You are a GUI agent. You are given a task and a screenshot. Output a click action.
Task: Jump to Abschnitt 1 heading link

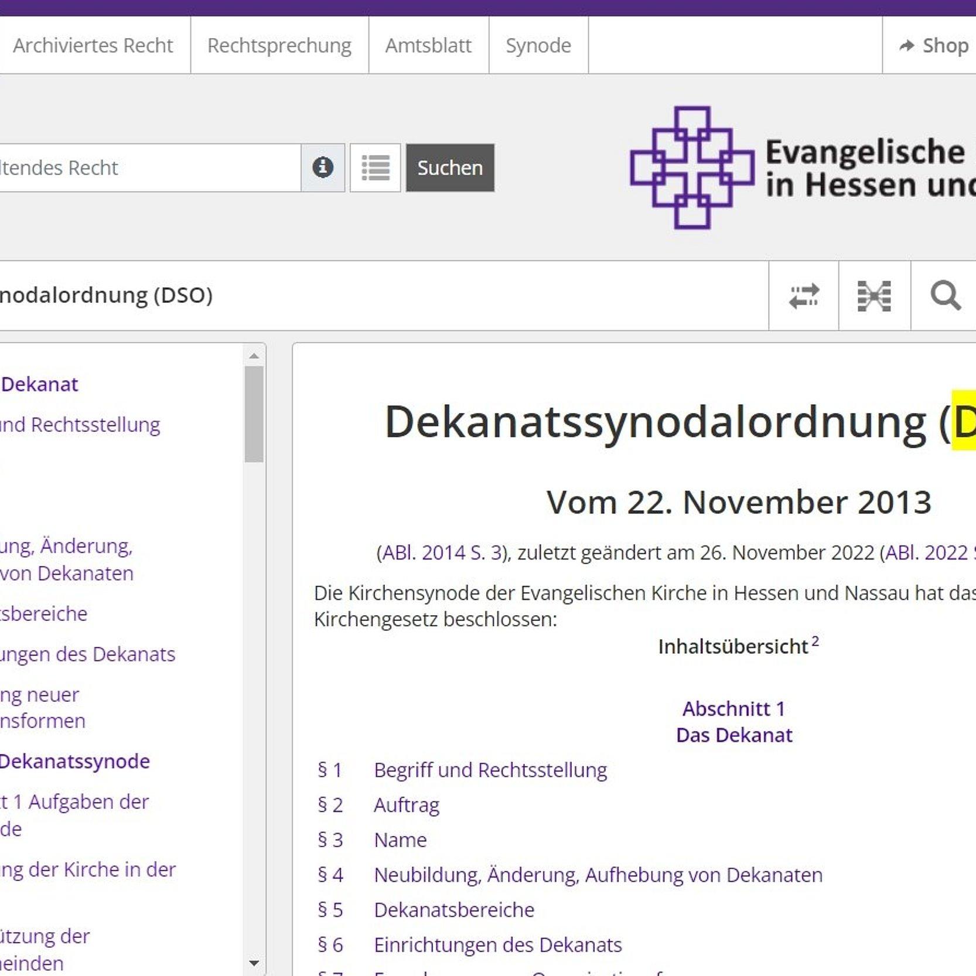733,709
